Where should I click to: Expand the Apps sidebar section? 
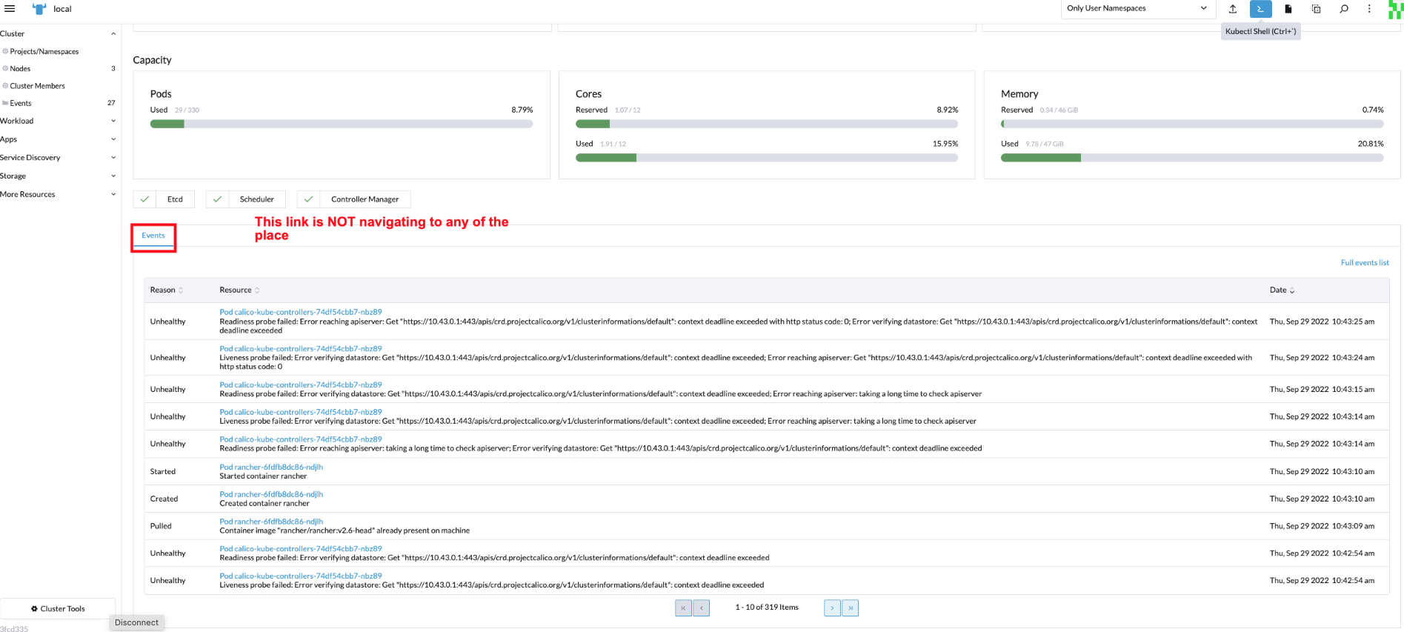(x=113, y=139)
